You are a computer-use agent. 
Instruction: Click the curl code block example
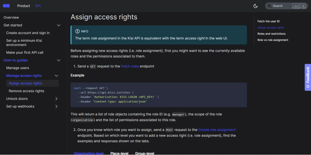(159, 95)
